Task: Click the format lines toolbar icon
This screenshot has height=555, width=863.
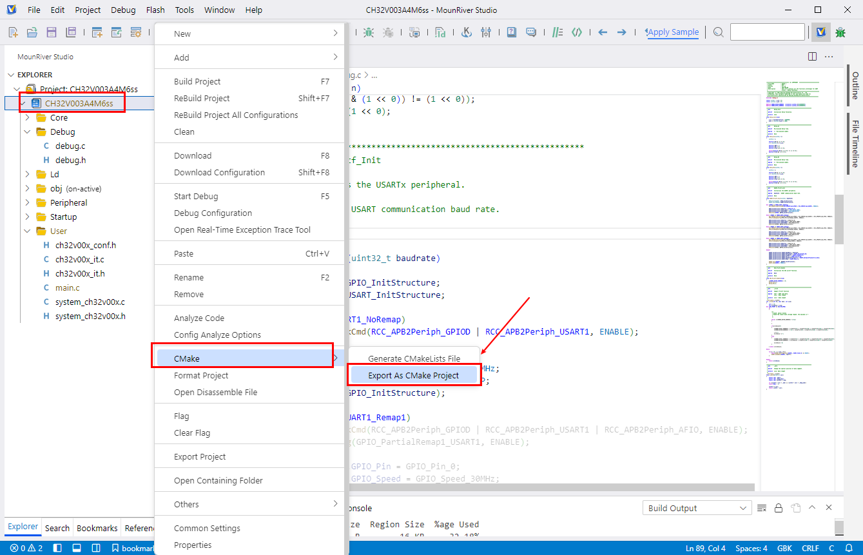Action: (558, 32)
